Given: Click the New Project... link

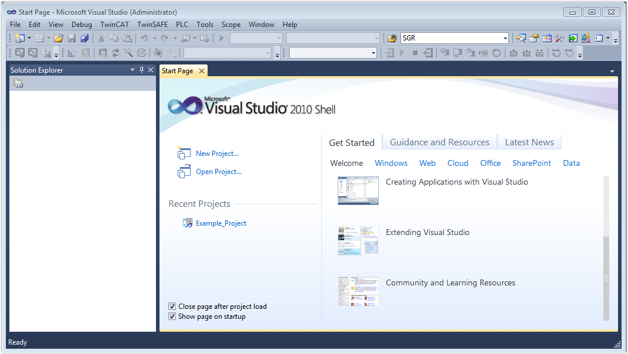Looking at the screenshot, I should (x=217, y=154).
